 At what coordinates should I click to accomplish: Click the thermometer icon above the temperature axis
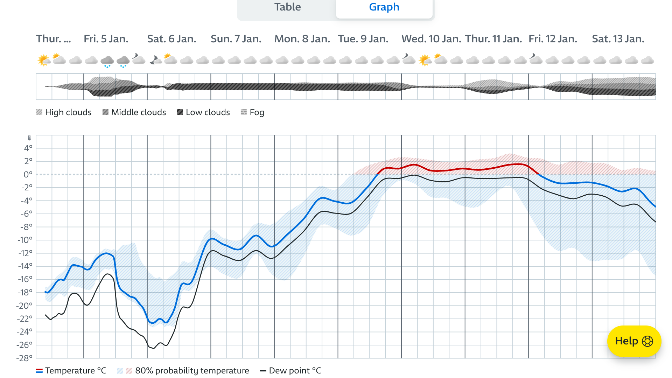coord(29,138)
